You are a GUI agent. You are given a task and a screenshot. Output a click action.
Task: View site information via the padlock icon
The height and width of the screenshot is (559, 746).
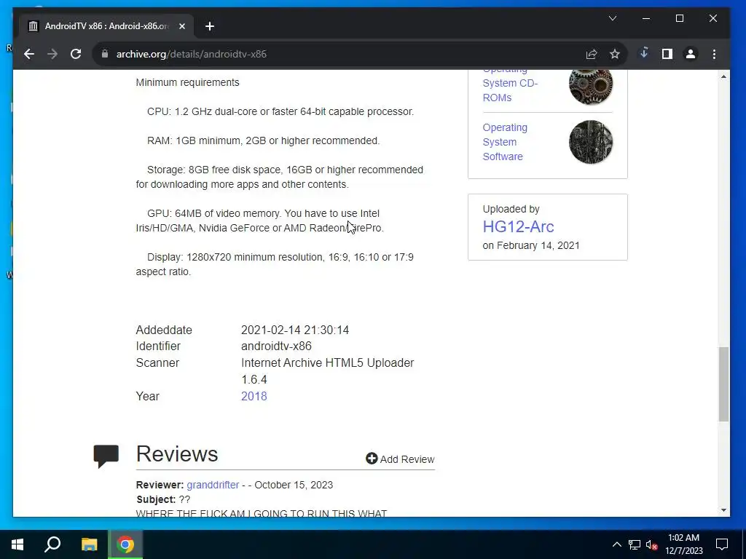(x=105, y=54)
